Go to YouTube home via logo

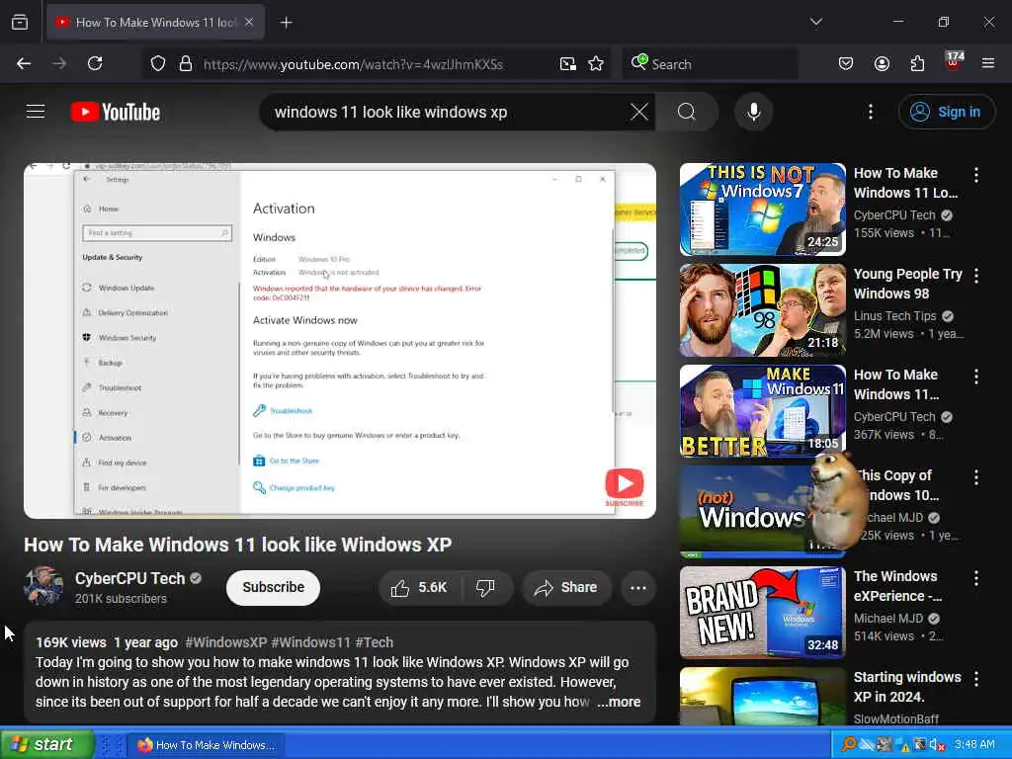coord(116,112)
